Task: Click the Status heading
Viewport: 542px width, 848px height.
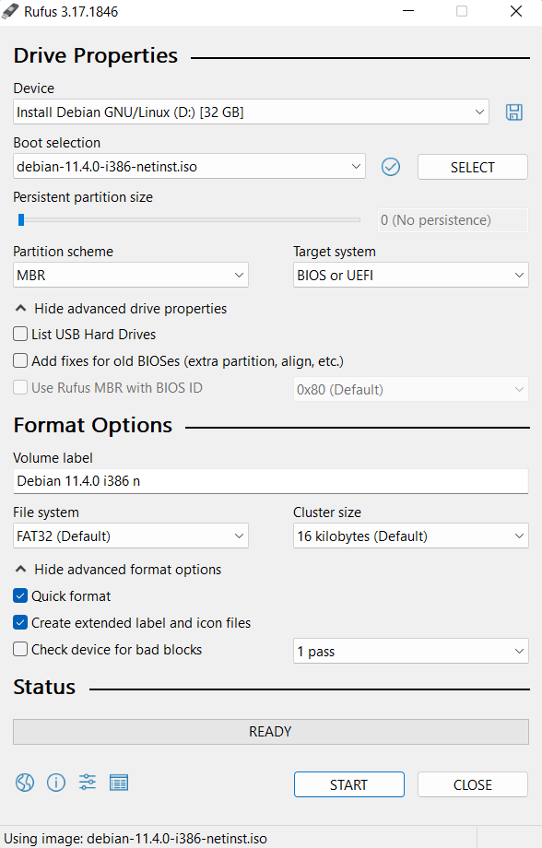Action: point(44,687)
